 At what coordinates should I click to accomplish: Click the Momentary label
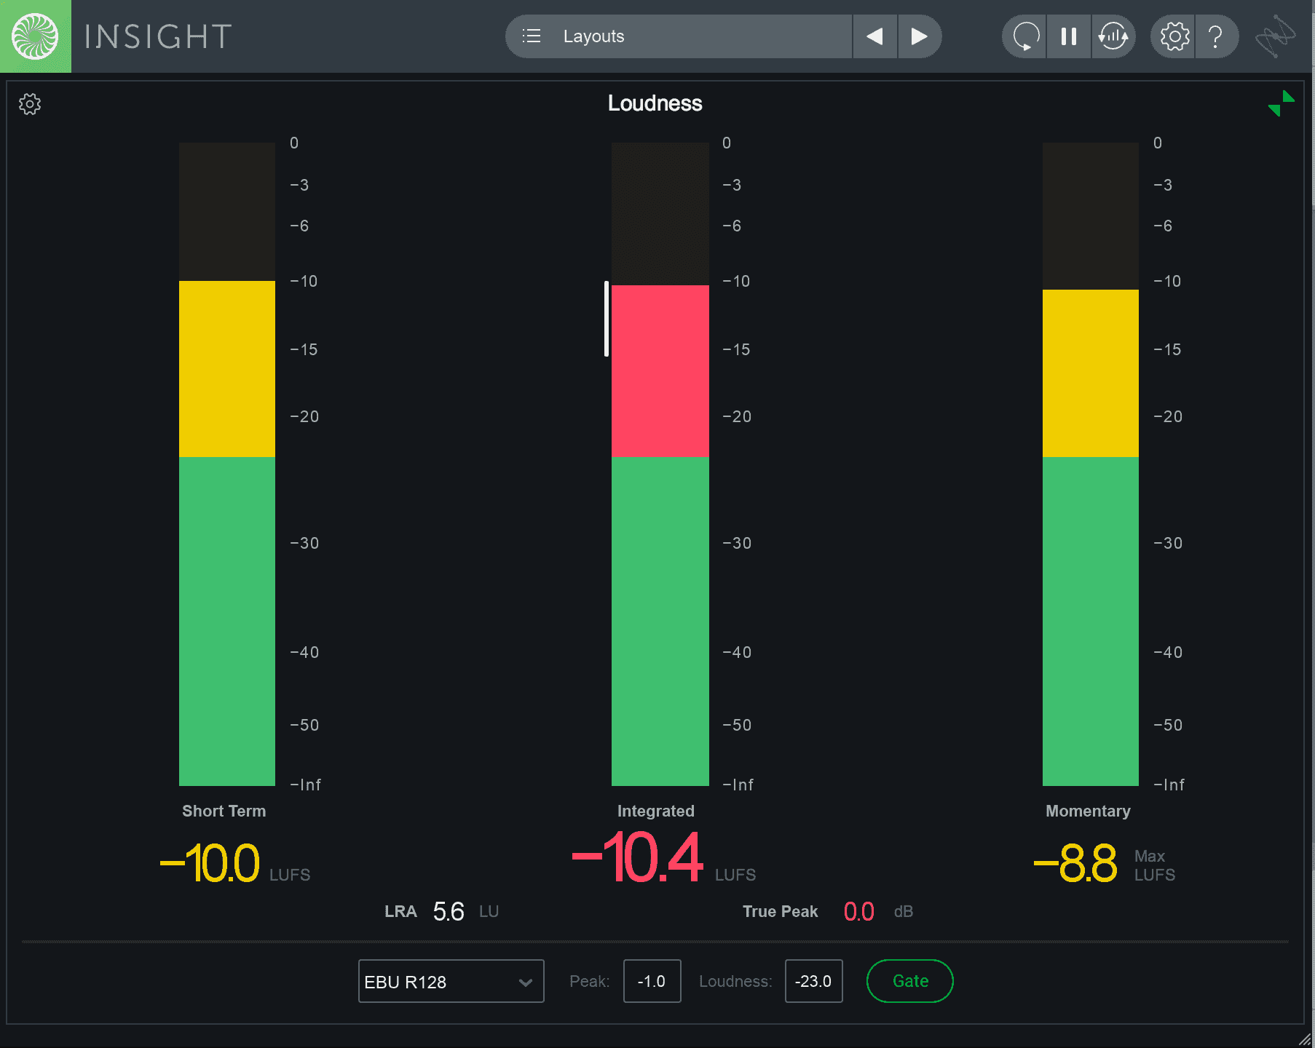(x=1089, y=811)
